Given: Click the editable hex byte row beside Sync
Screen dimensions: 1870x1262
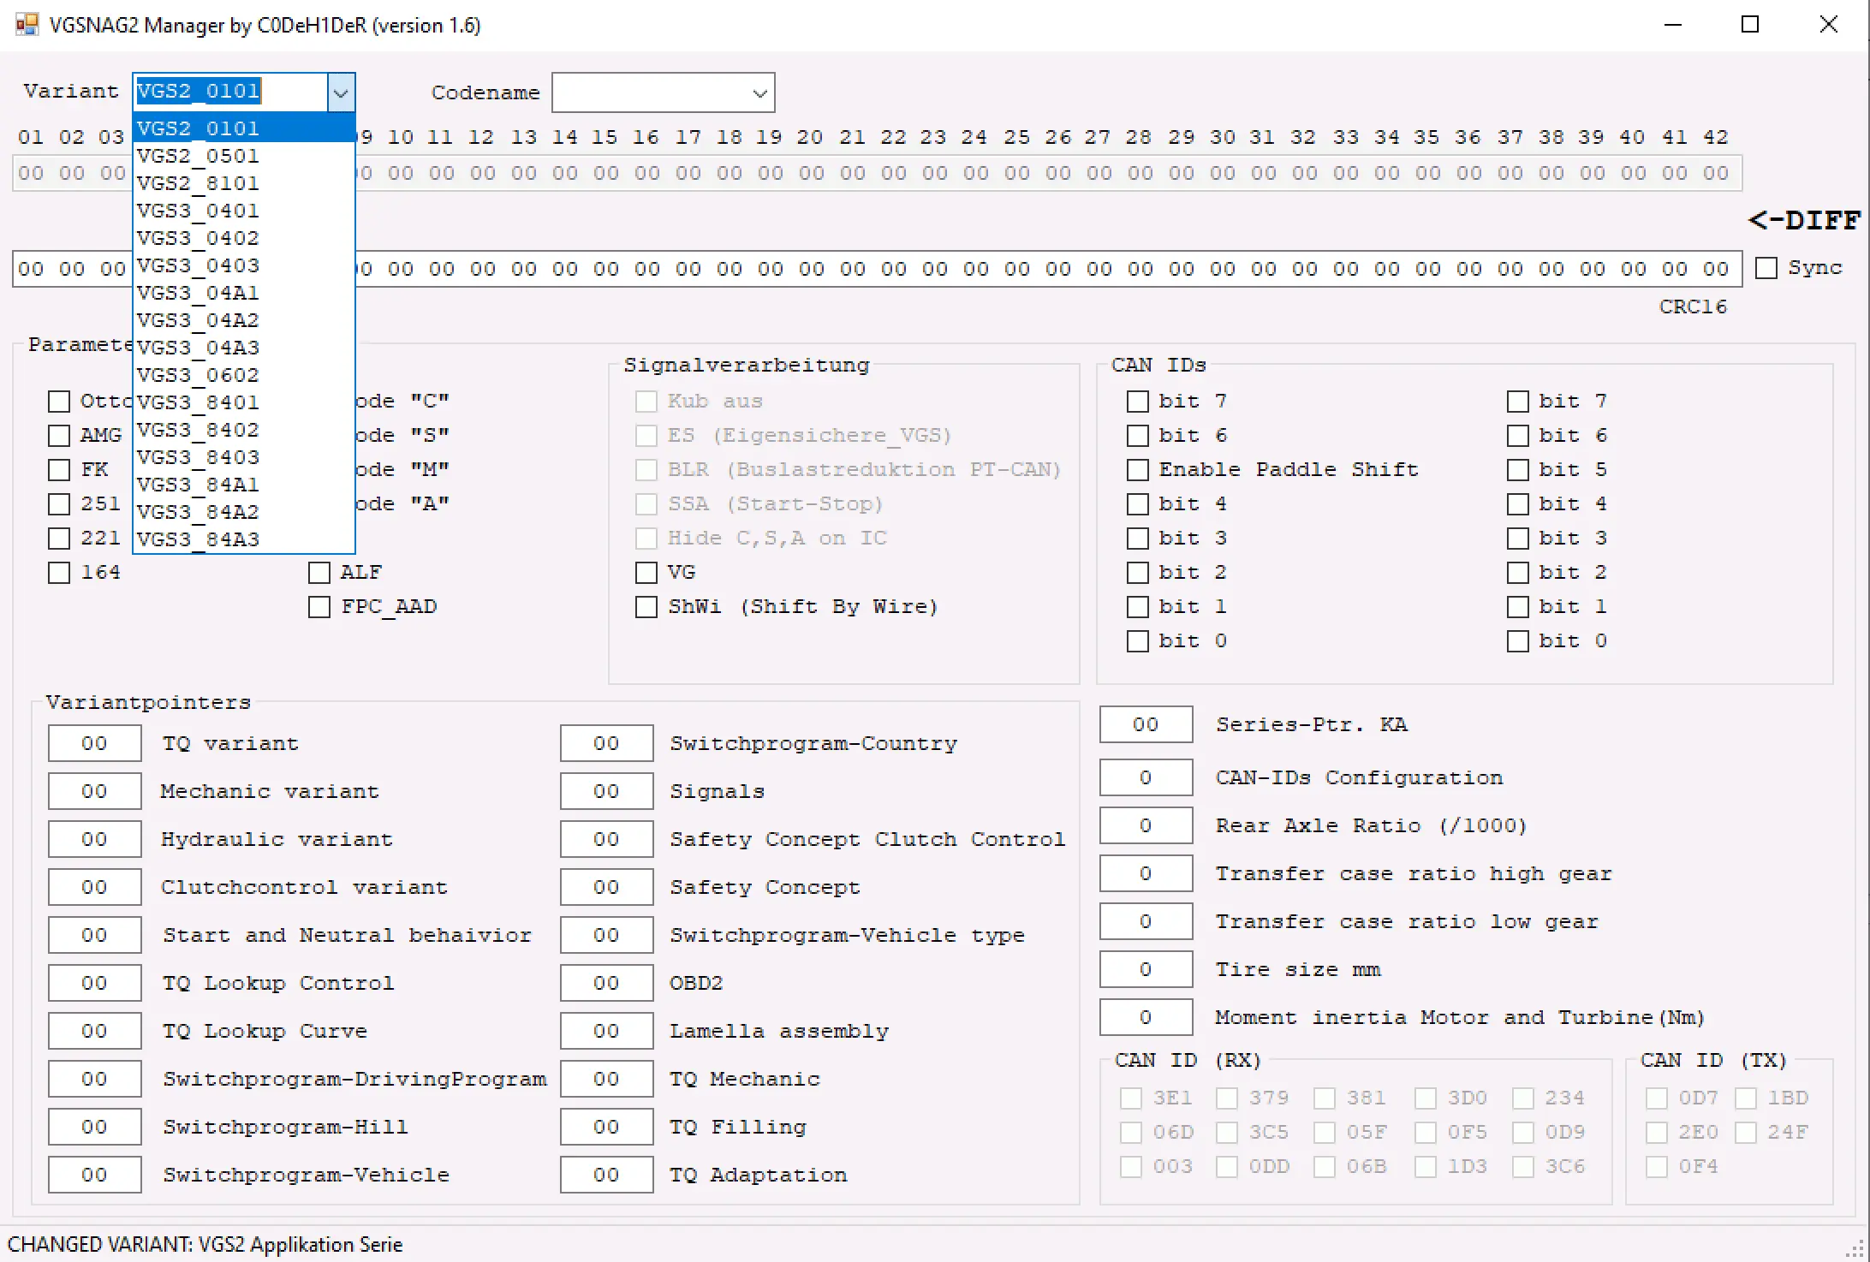Looking at the screenshot, I should [x=877, y=269].
